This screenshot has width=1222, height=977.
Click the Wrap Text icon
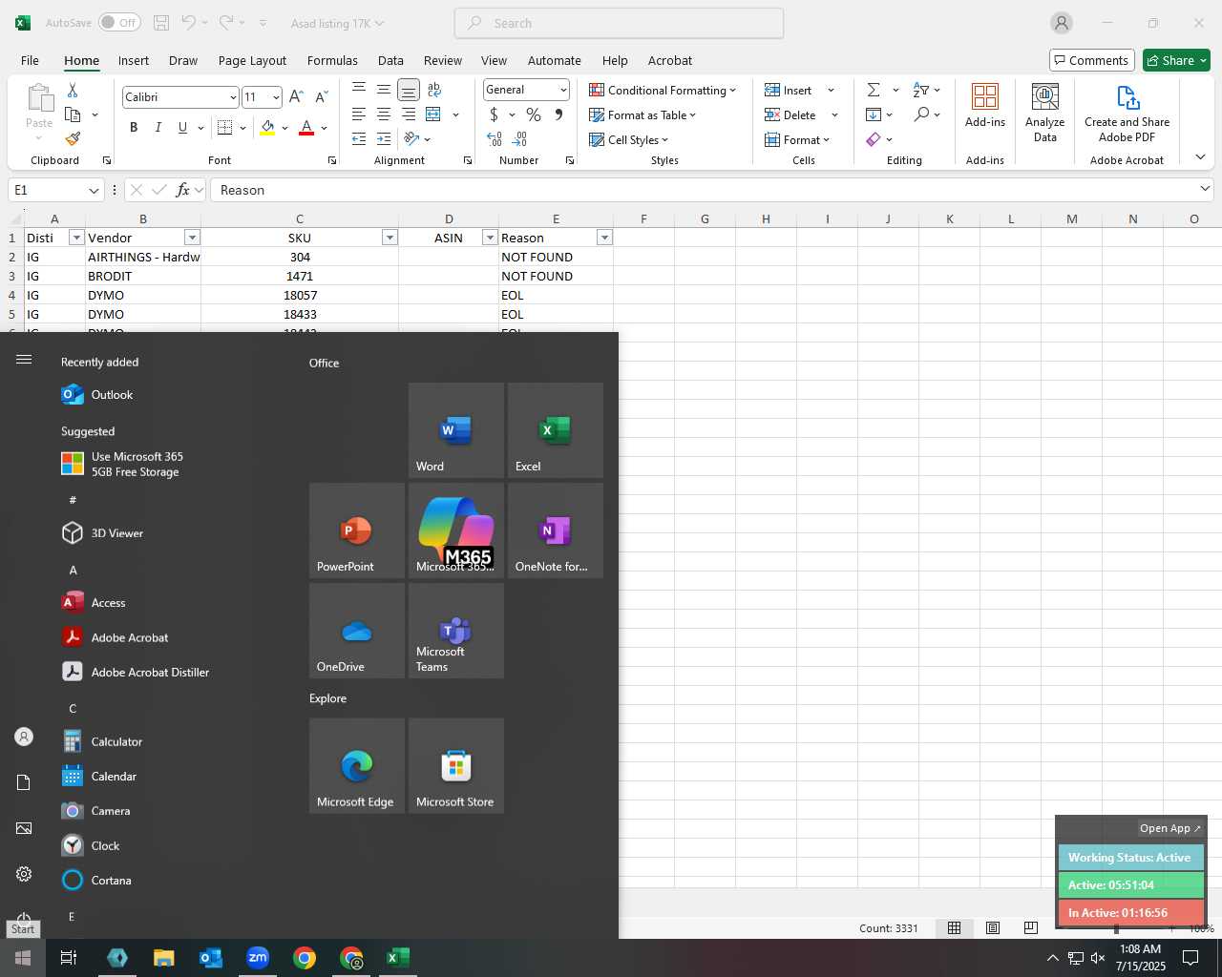[434, 90]
